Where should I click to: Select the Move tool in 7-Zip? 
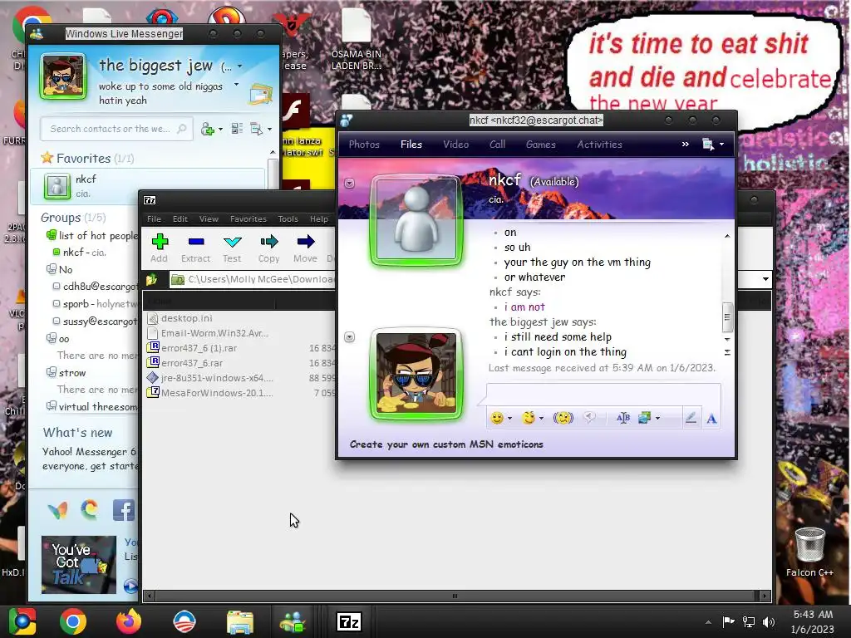305,248
